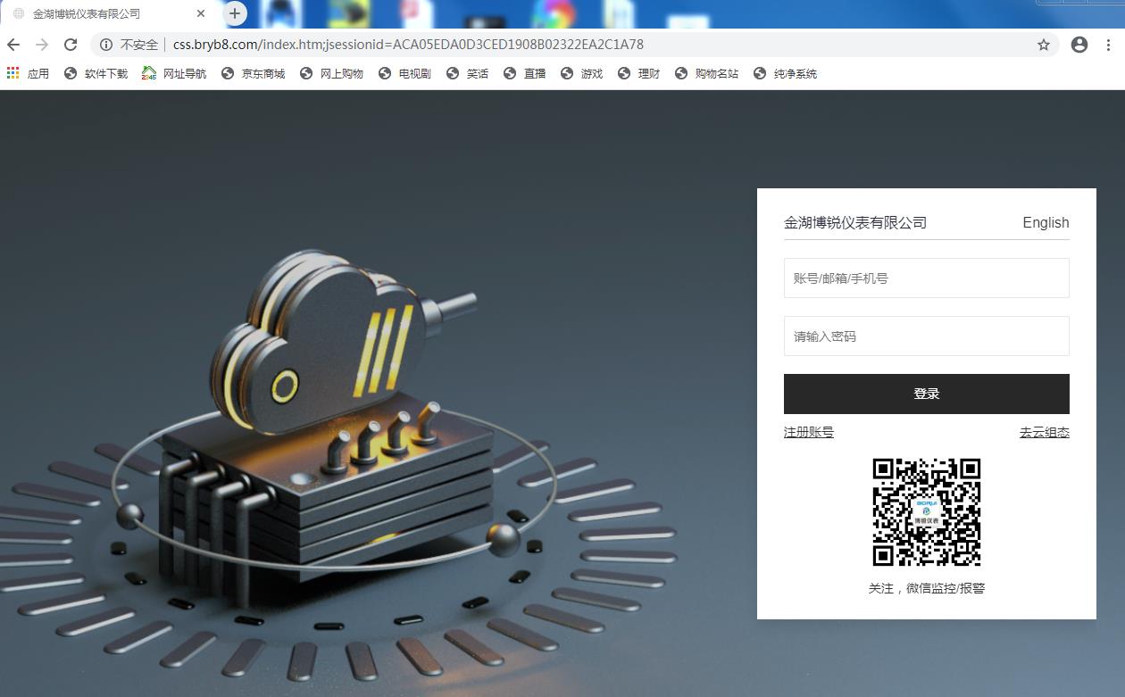This screenshot has height=697, width=1125.
Task: Click the browser forward arrow
Action: 42,45
